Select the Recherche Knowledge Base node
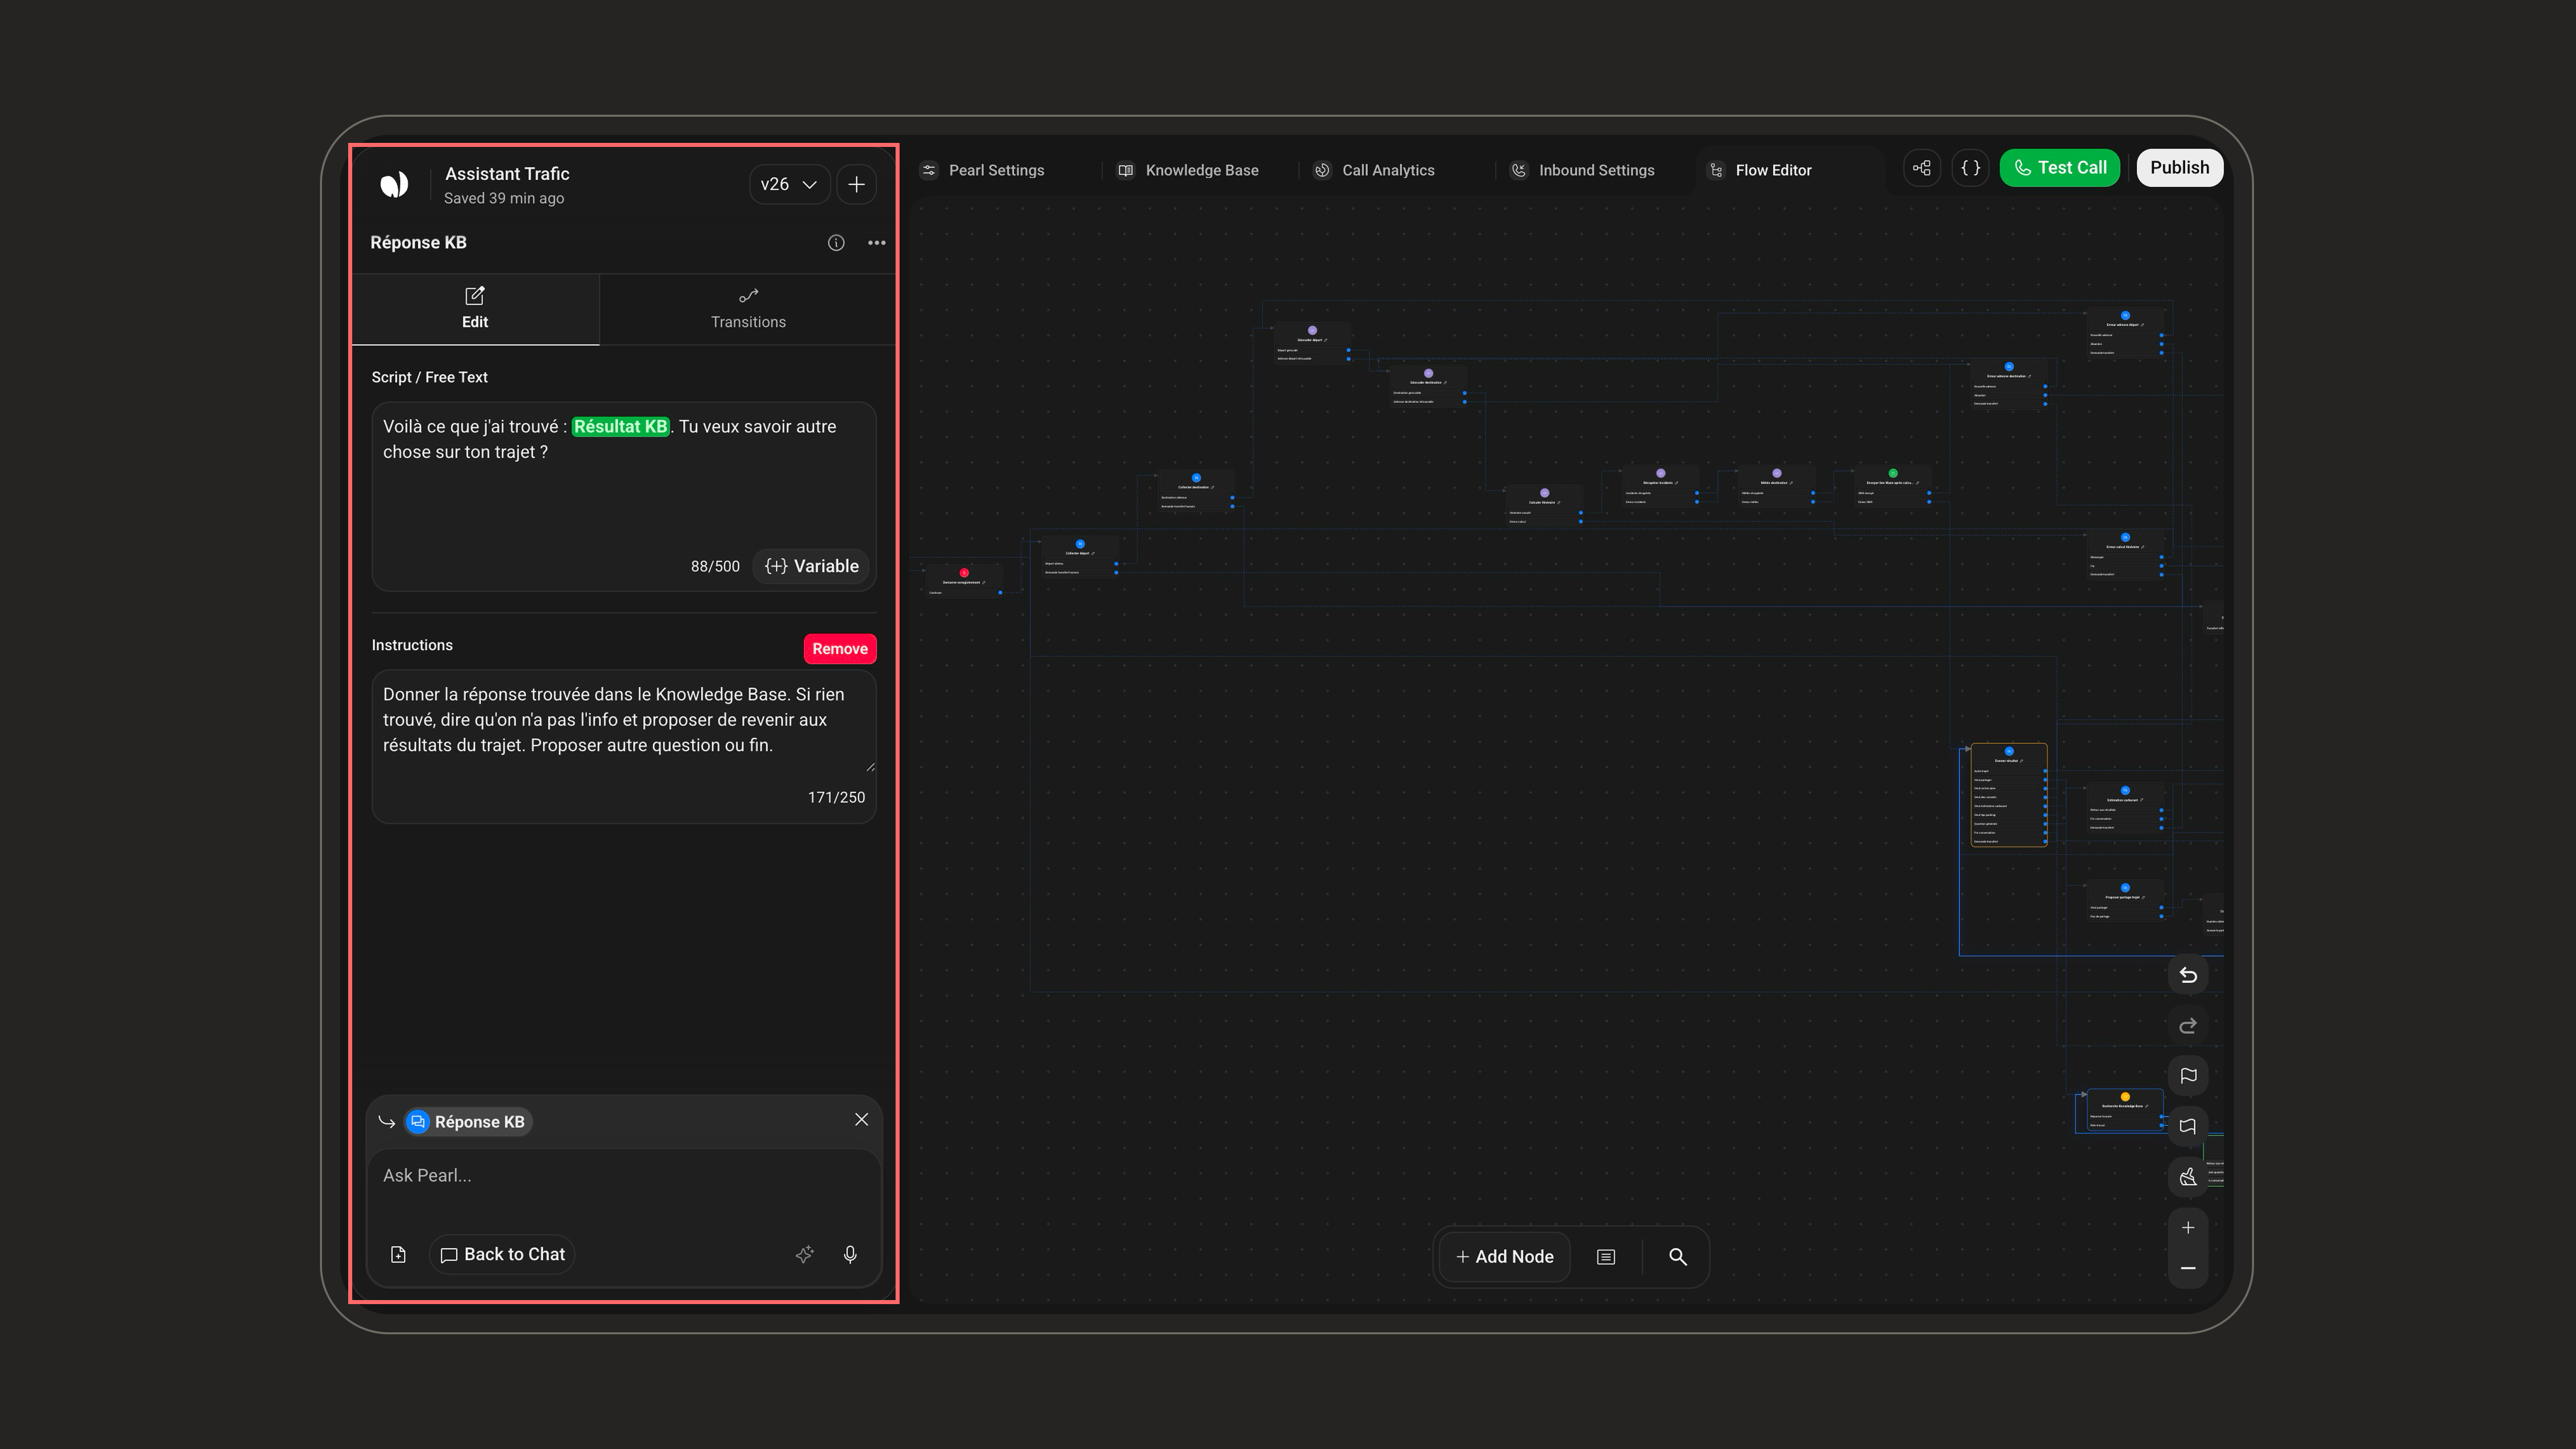 pos(2125,1111)
